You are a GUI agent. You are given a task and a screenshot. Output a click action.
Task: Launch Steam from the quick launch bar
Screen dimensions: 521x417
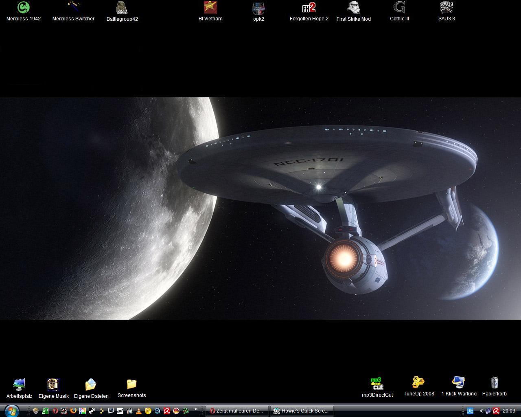tap(92, 411)
